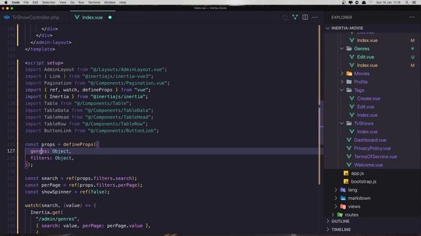
Task: Expand the routes folder
Action: click(333, 214)
